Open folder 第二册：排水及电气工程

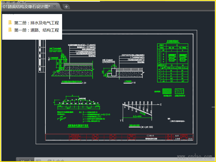[36, 23]
